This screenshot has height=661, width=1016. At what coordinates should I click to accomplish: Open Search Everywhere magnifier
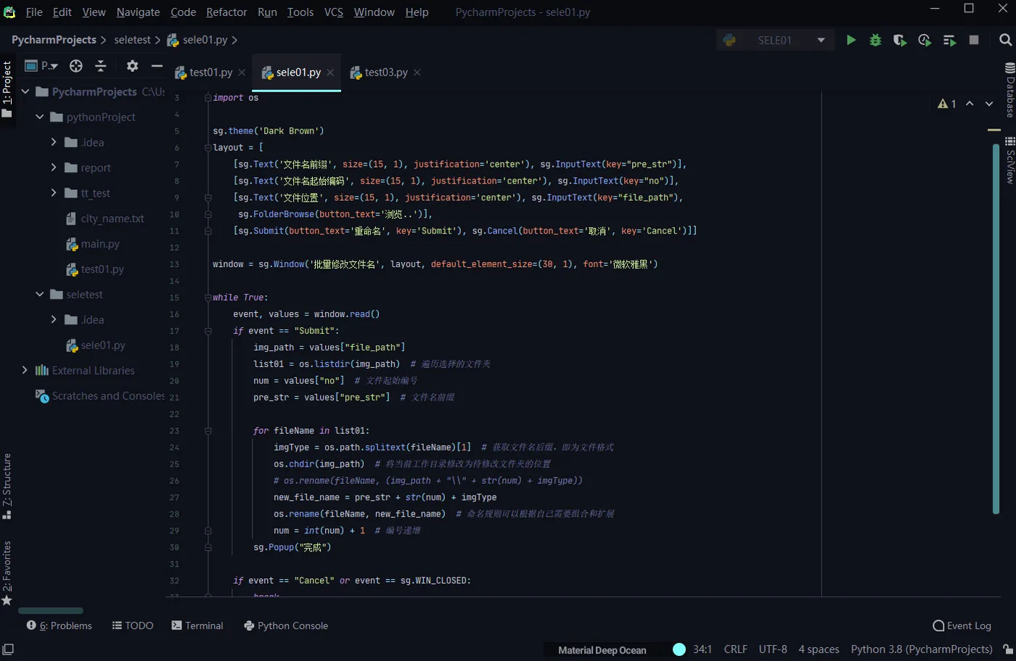pos(1005,40)
